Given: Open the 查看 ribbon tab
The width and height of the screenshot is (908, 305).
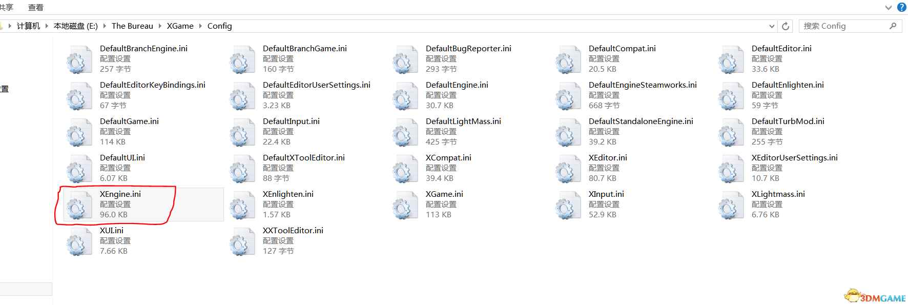Looking at the screenshot, I should pos(36,8).
